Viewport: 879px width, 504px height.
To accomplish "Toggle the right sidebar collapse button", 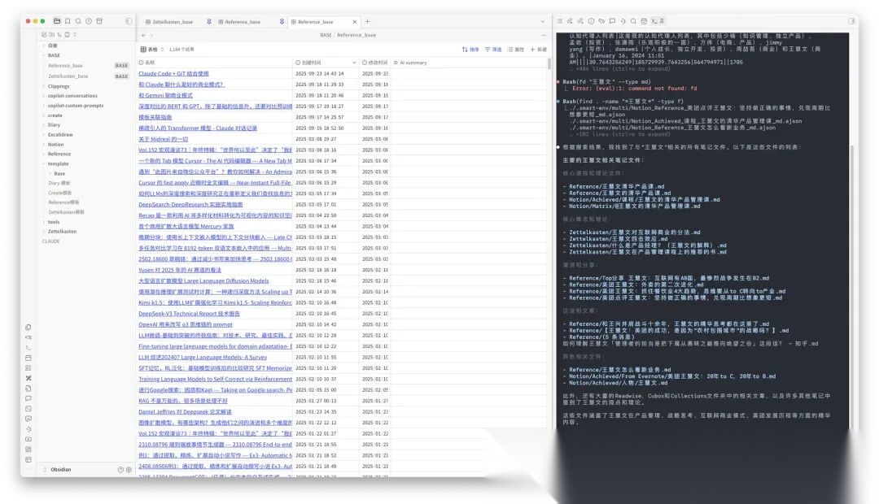I will pyautogui.click(x=851, y=21).
